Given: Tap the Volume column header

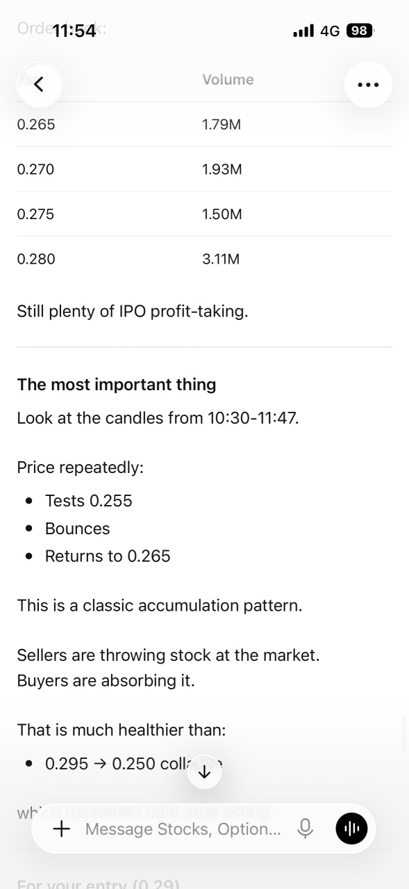Looking at the screenshot, I should pos(228,80).
